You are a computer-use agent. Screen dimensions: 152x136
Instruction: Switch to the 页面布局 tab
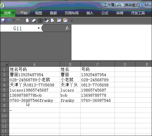pyautogui.click(x=72, y=13)
